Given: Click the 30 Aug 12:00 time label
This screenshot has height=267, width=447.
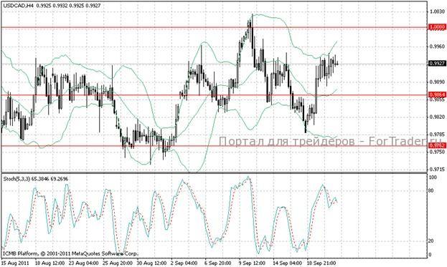Looking at the screenshot, I should point(151,263).
